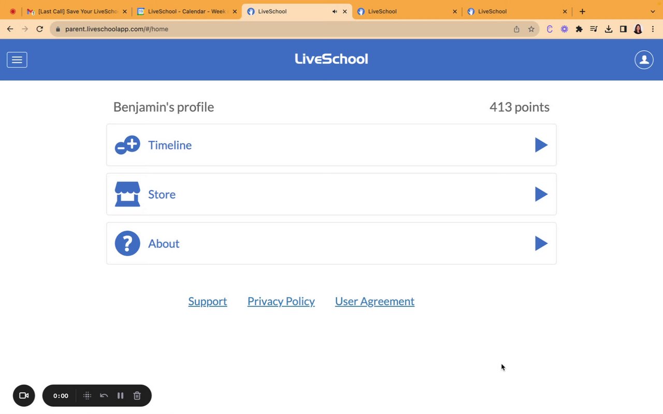The image size is (663, 414).
Task: Click the Benjamin's profile heading
Action: coord(164,107)
